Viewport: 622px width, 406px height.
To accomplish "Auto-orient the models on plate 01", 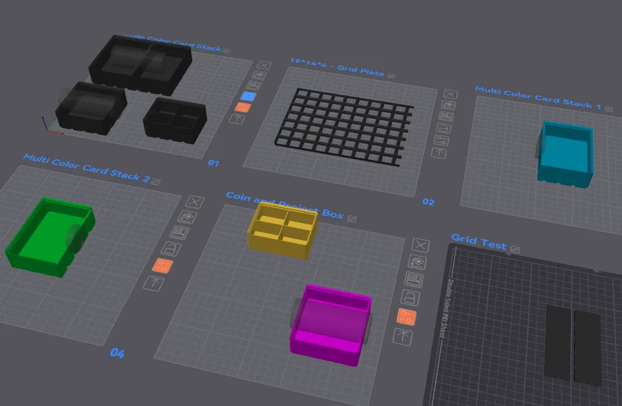I will click(259, 74).
